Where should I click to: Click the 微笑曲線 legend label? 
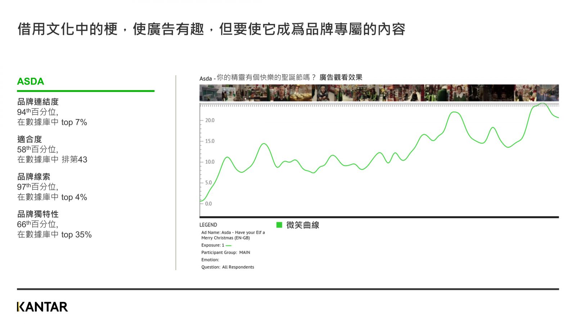pyautogui.click(x=303, y=225)
